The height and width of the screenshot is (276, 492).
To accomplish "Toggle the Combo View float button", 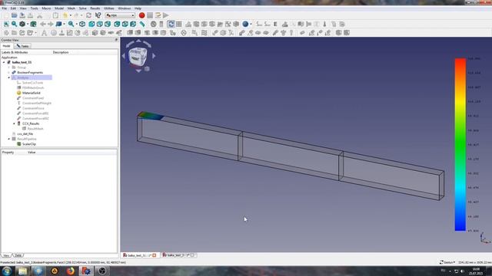I will [116, 40].
